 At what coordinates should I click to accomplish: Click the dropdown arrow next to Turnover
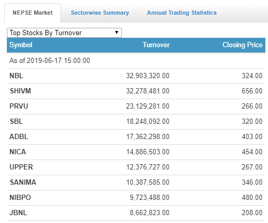click(x=117, y=33)
